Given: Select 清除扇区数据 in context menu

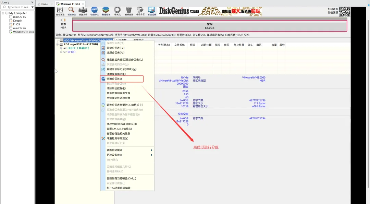Looking at the screenshot, I should click(127, 88).
